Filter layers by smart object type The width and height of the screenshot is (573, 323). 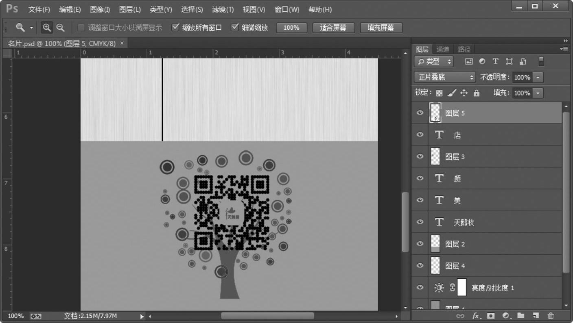(523, 61)
